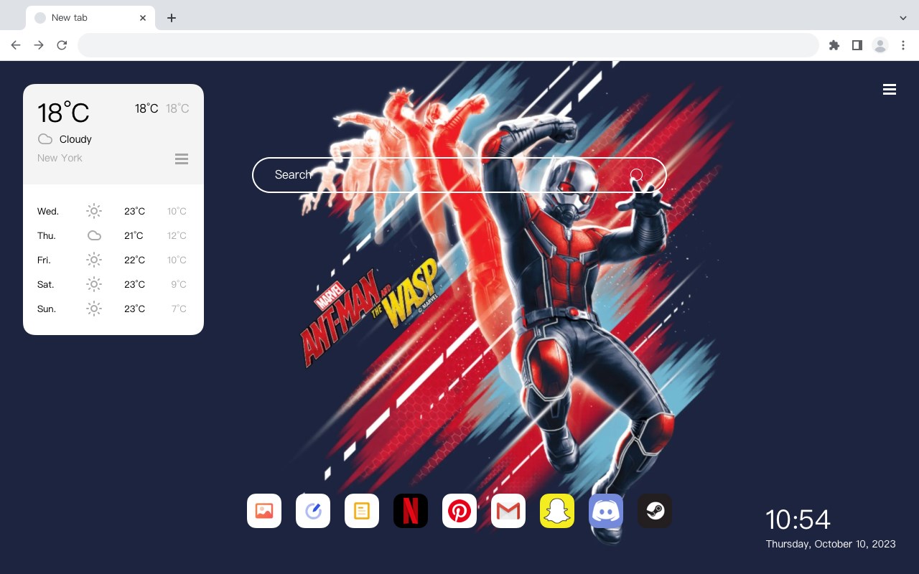
Task: Click Friday's sunny weather icon
Action: 94,260
